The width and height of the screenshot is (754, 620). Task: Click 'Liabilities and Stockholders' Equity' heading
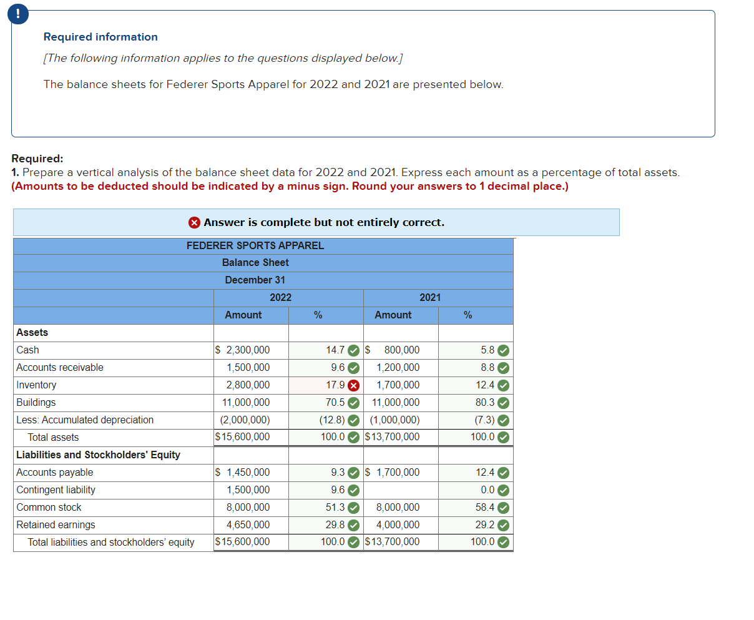point(98,455)
